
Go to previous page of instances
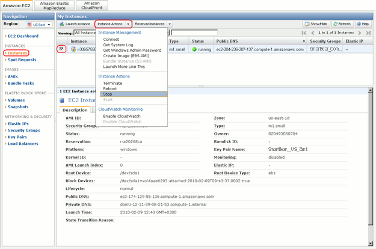click(313, 33)
